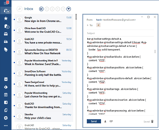Open Google 'New sign-in from Chrome' email
Viewport: 159px width, 130px height.
point(44,19)
